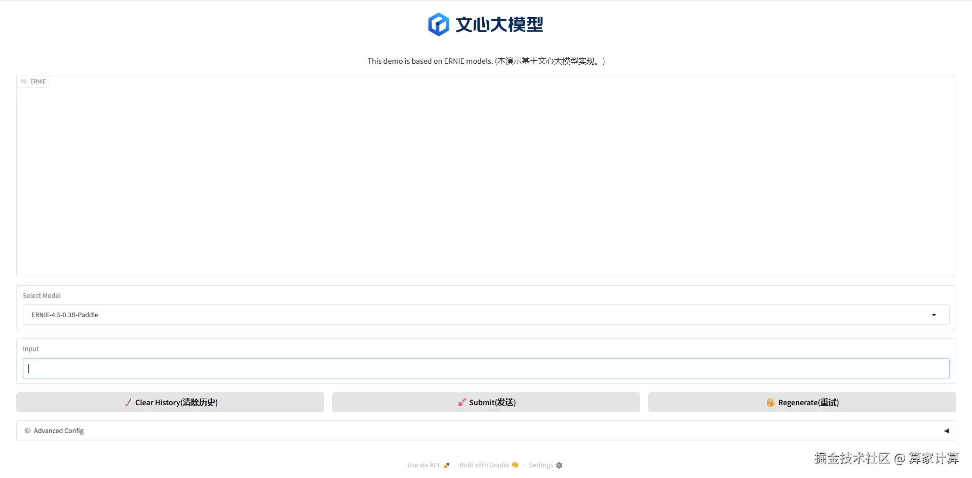Click the ERNIE chat bubble icon
The image size is (972, 478).
(24, 81)
